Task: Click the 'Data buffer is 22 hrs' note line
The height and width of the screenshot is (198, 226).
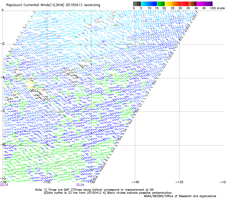Action: [x=108, y=193]
